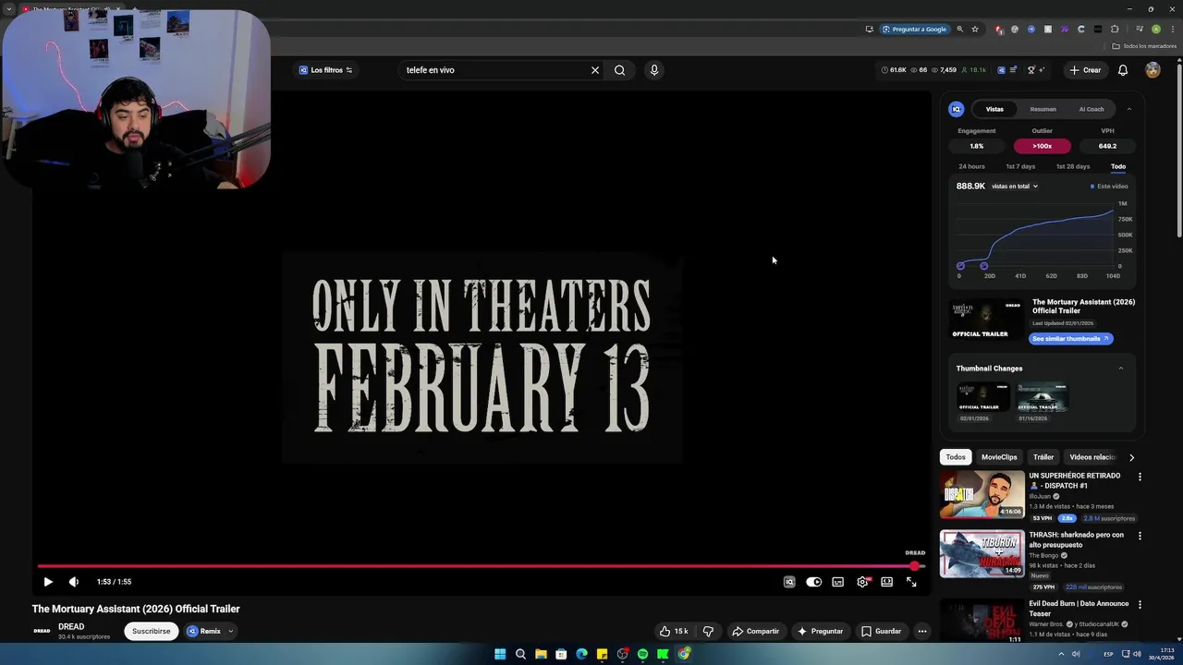Start voice search with the microphone
This screenshot has width=1183, height=665.
[654, 70]
